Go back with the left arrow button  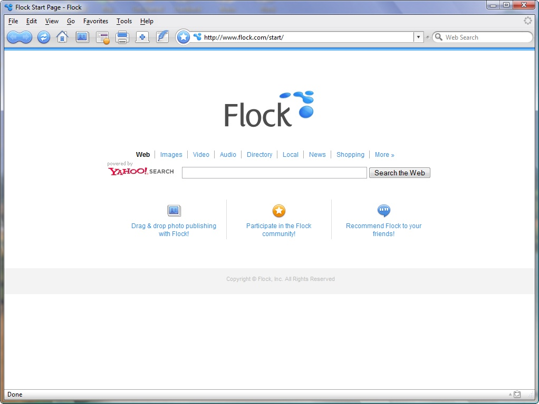point(13,37)
